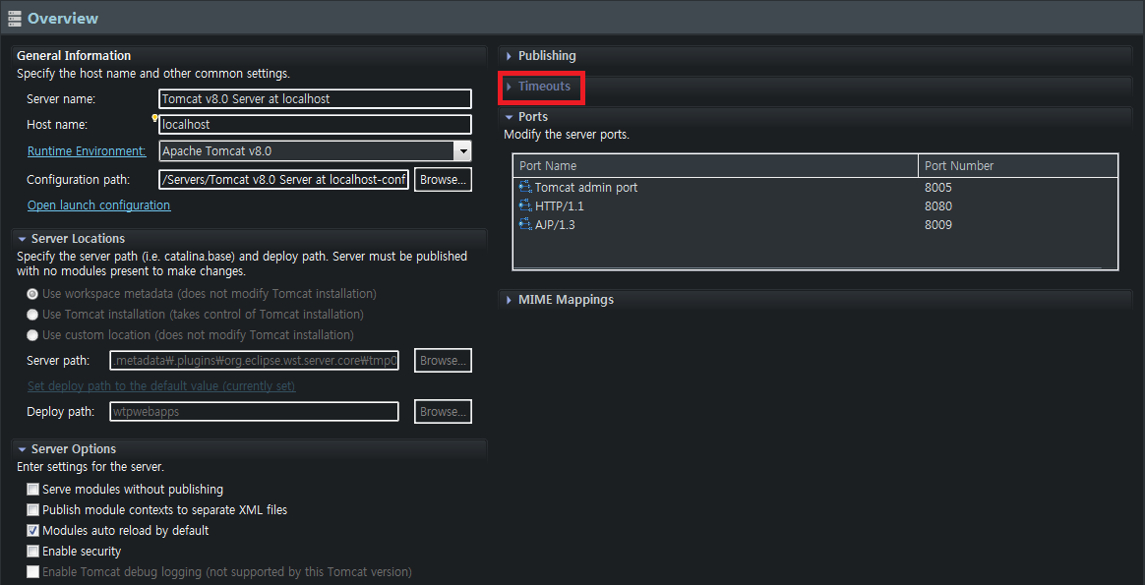1145x585 pixels.
Task: Click the AJP/1.3 port row icon
Action: 525,225
